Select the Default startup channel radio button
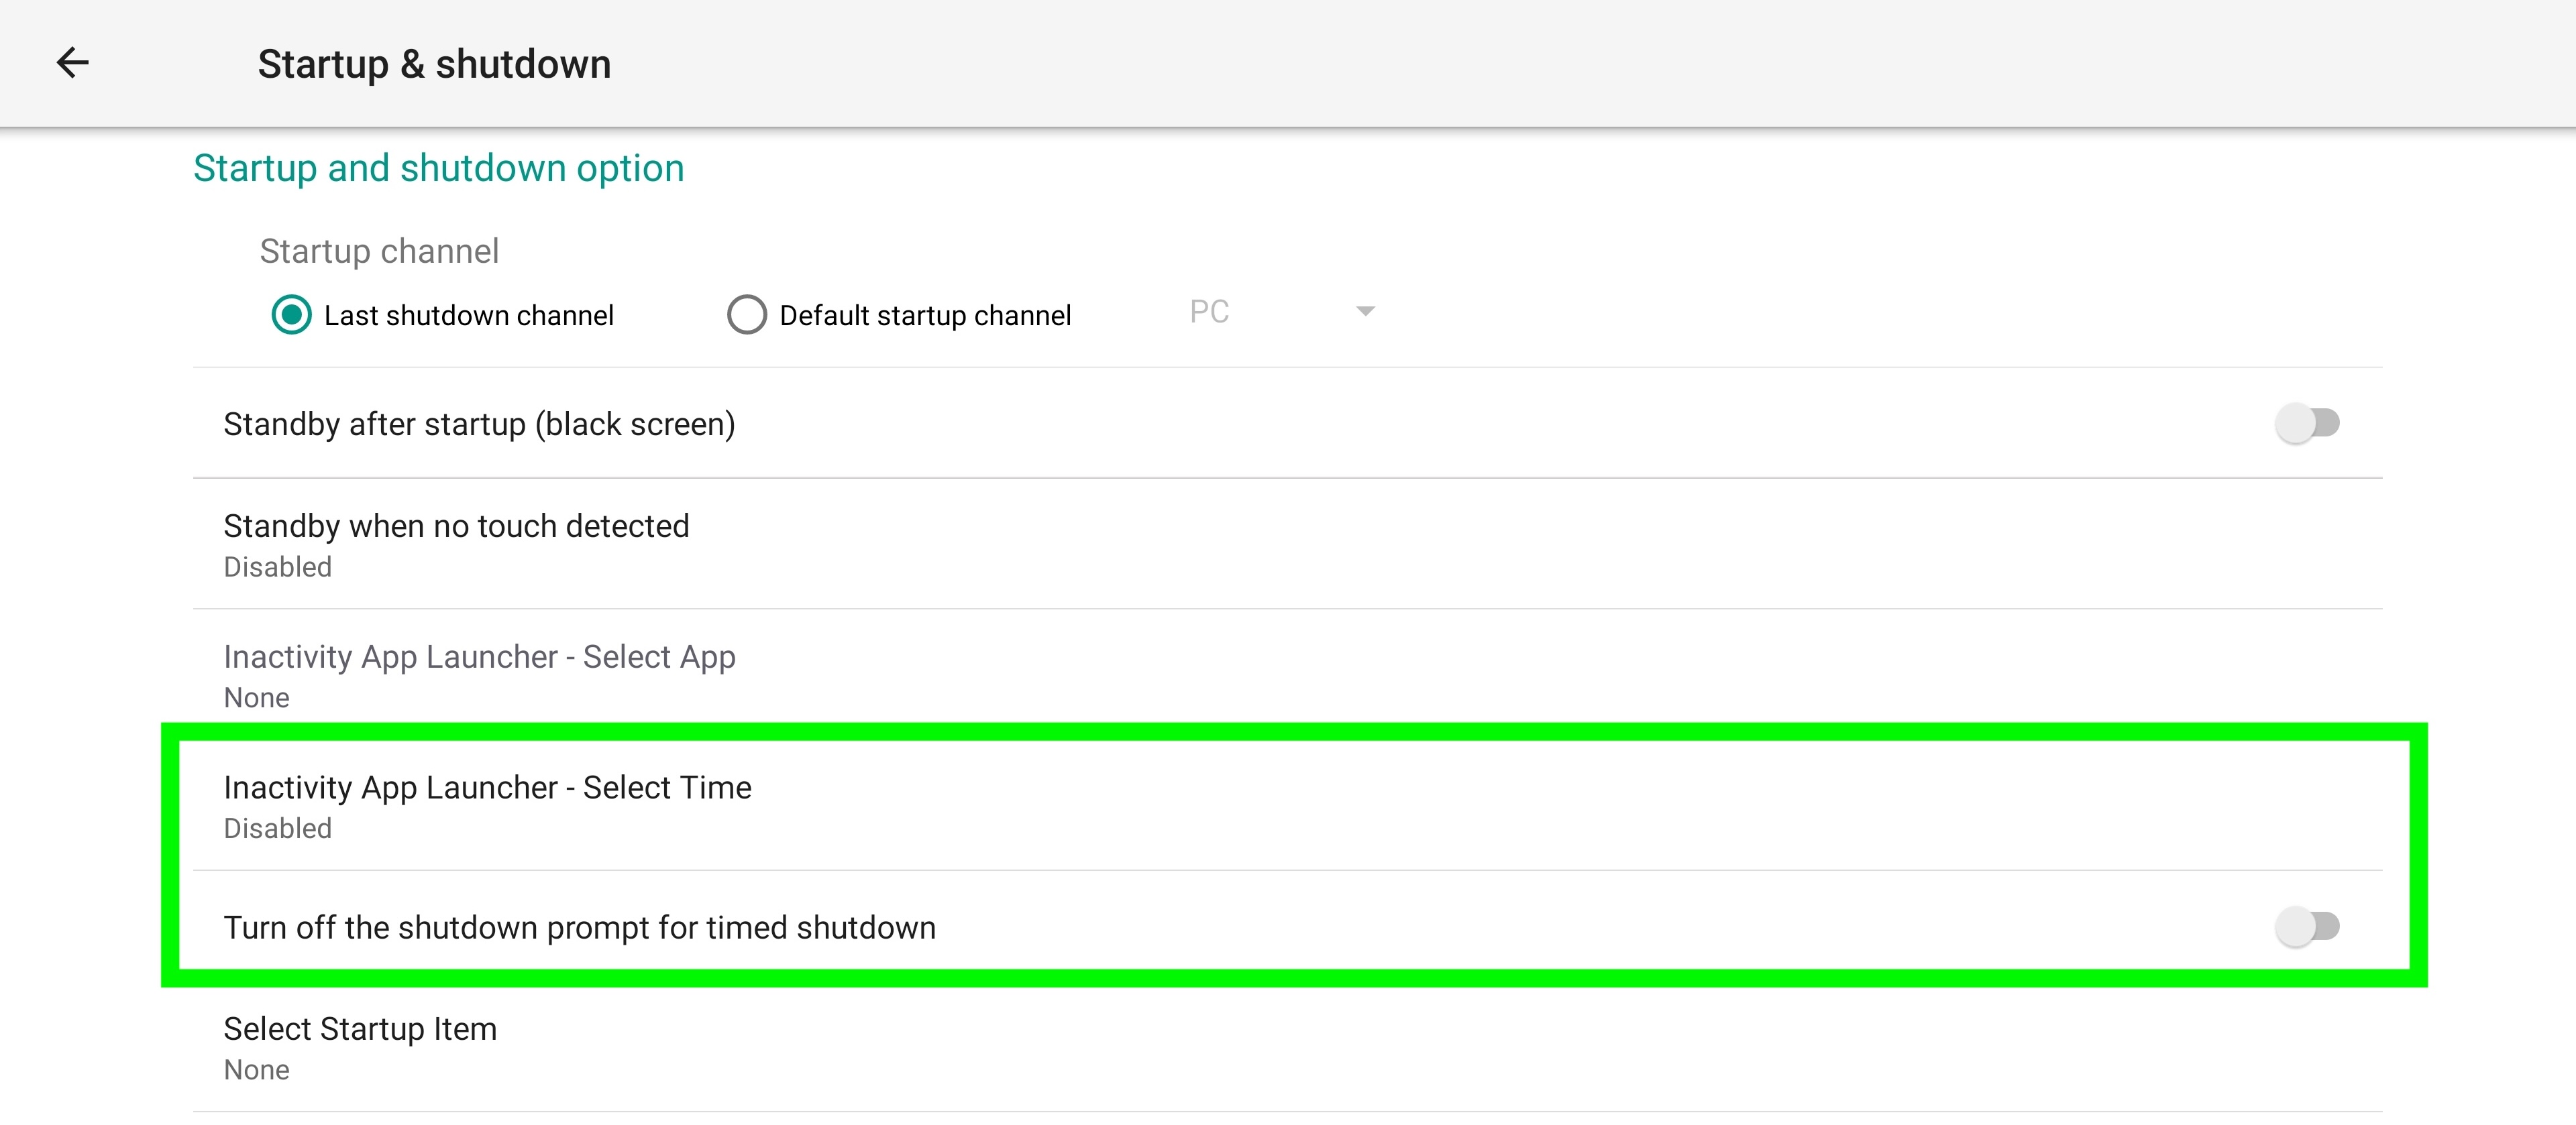The width and height of the screenshot is (2576, 1125). tap(746, 314)
